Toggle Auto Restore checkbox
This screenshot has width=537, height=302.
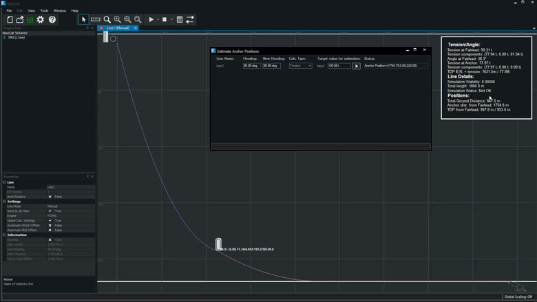tap(50, 197)
